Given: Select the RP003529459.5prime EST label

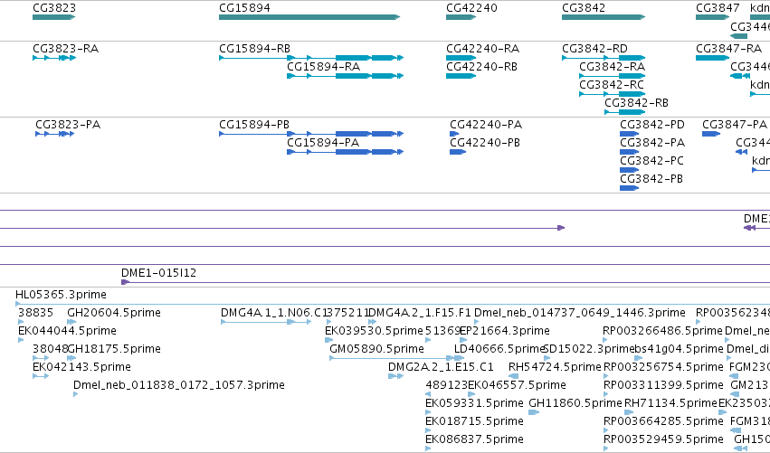Looking at the screenshot, I should (663, 439).
